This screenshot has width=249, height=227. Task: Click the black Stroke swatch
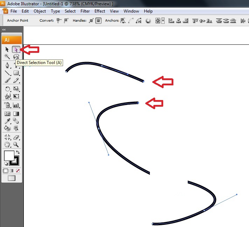(x=16, y=163)
